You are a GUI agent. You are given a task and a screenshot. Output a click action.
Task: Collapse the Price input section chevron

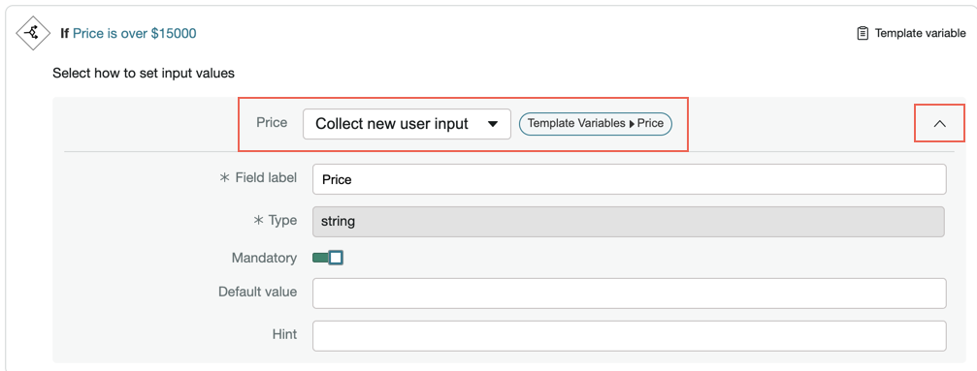(939, 123)
